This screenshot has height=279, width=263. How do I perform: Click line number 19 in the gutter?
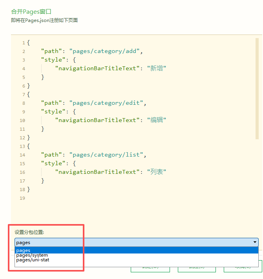22,198
